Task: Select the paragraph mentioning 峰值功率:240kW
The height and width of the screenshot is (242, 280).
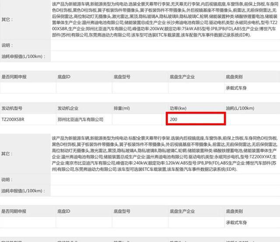Action: [x=164, y=154]
